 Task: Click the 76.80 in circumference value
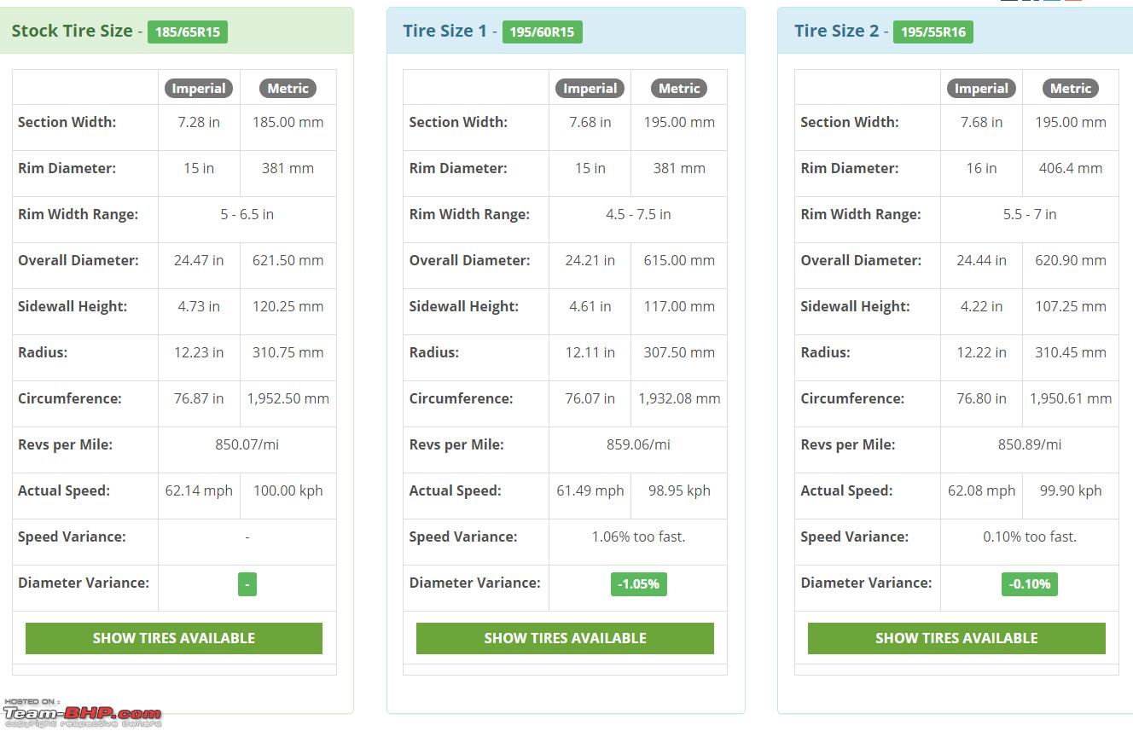(981, 398)
